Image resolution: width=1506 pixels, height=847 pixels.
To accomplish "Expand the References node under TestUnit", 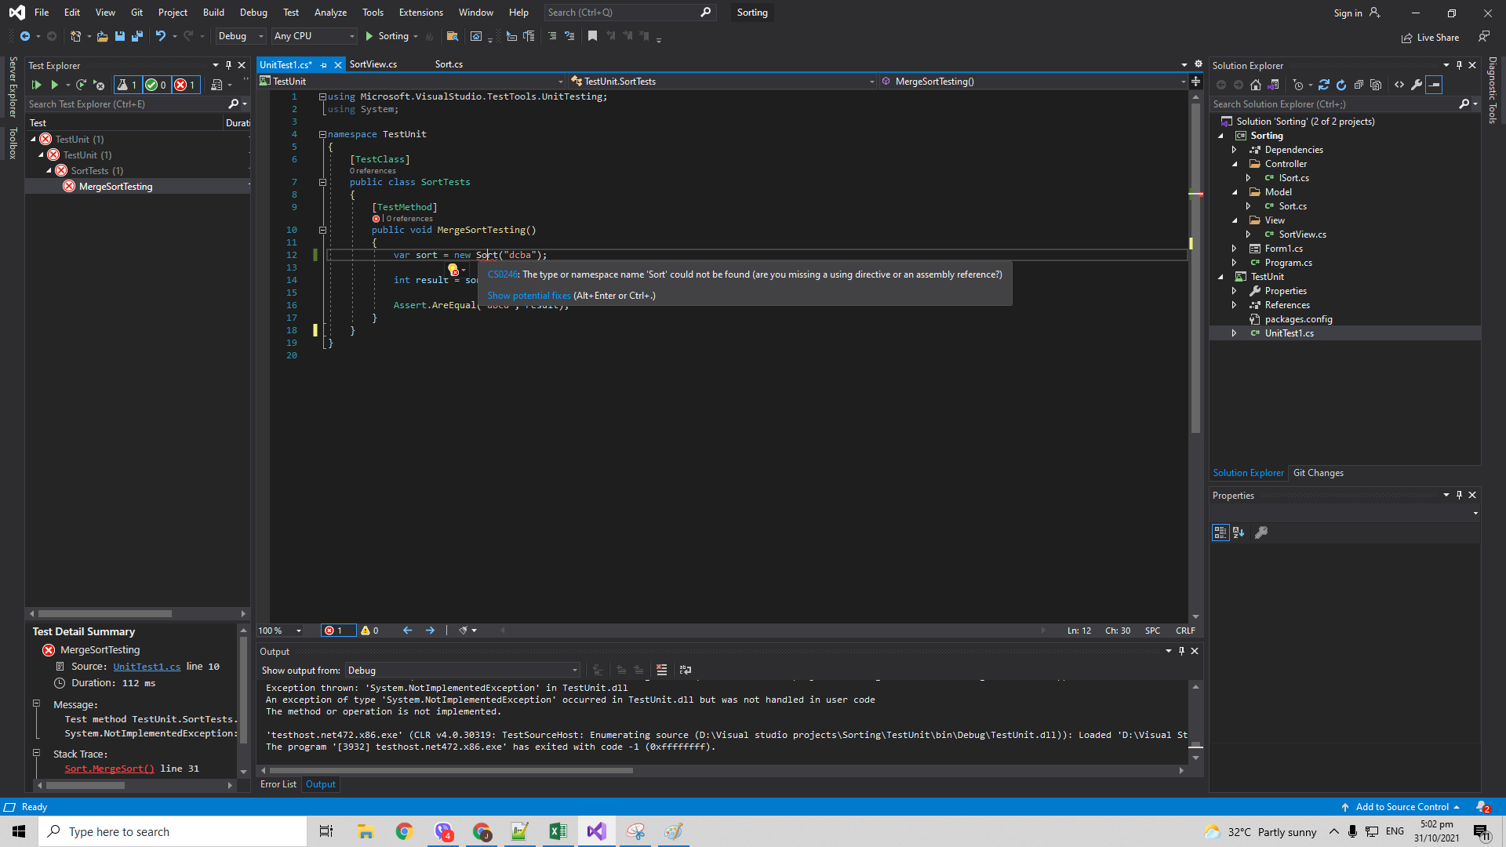I will coord(1235,305).
